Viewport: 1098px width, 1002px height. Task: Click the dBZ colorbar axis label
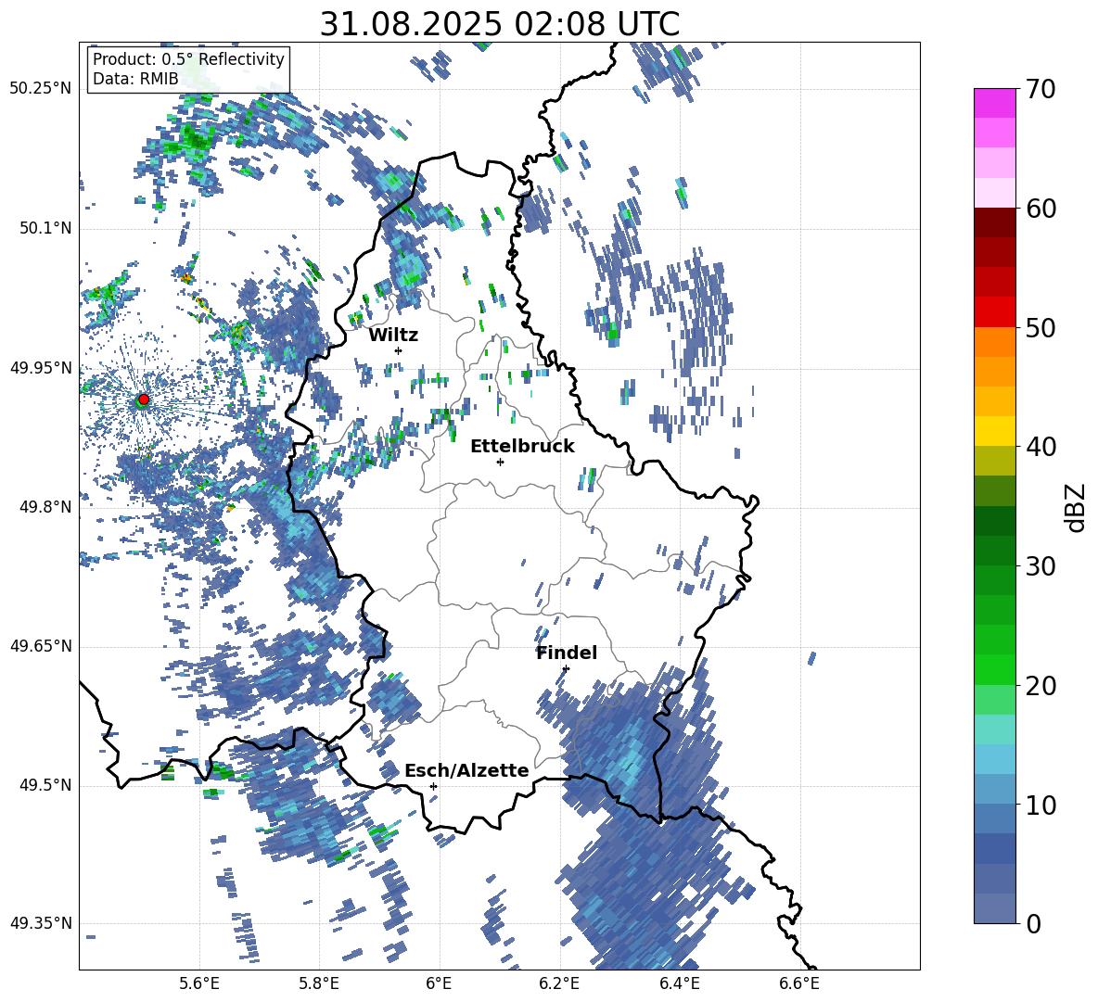click(x=1076, y=507)
